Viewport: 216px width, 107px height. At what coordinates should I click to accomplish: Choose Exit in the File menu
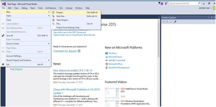[26, 64]
